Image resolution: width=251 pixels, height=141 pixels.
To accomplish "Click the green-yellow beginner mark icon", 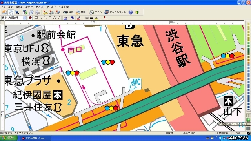I will [137, 12].
